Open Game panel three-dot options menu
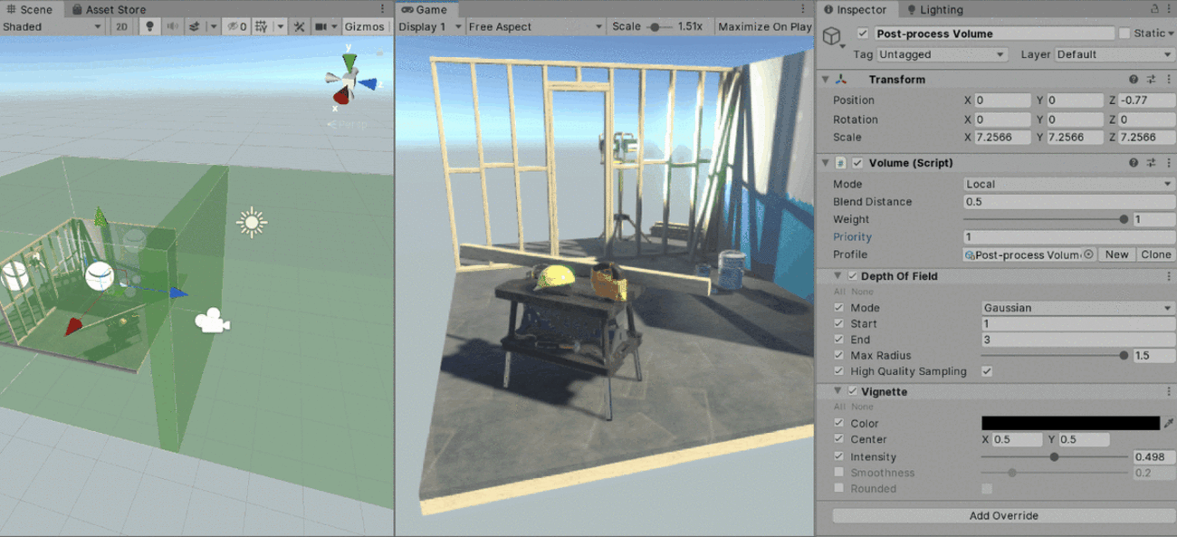The width and height of the screenshot is (1177, 537). coord(803,9)
